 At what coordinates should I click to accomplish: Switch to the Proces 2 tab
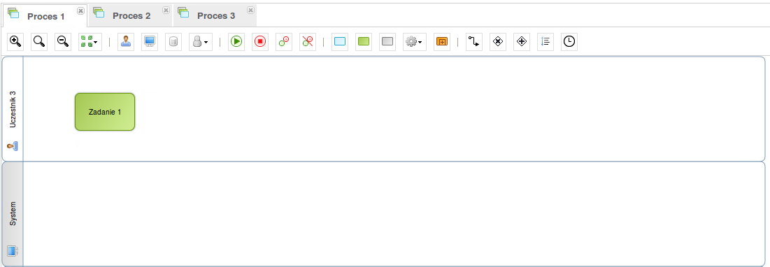click(x=131, y=15)
